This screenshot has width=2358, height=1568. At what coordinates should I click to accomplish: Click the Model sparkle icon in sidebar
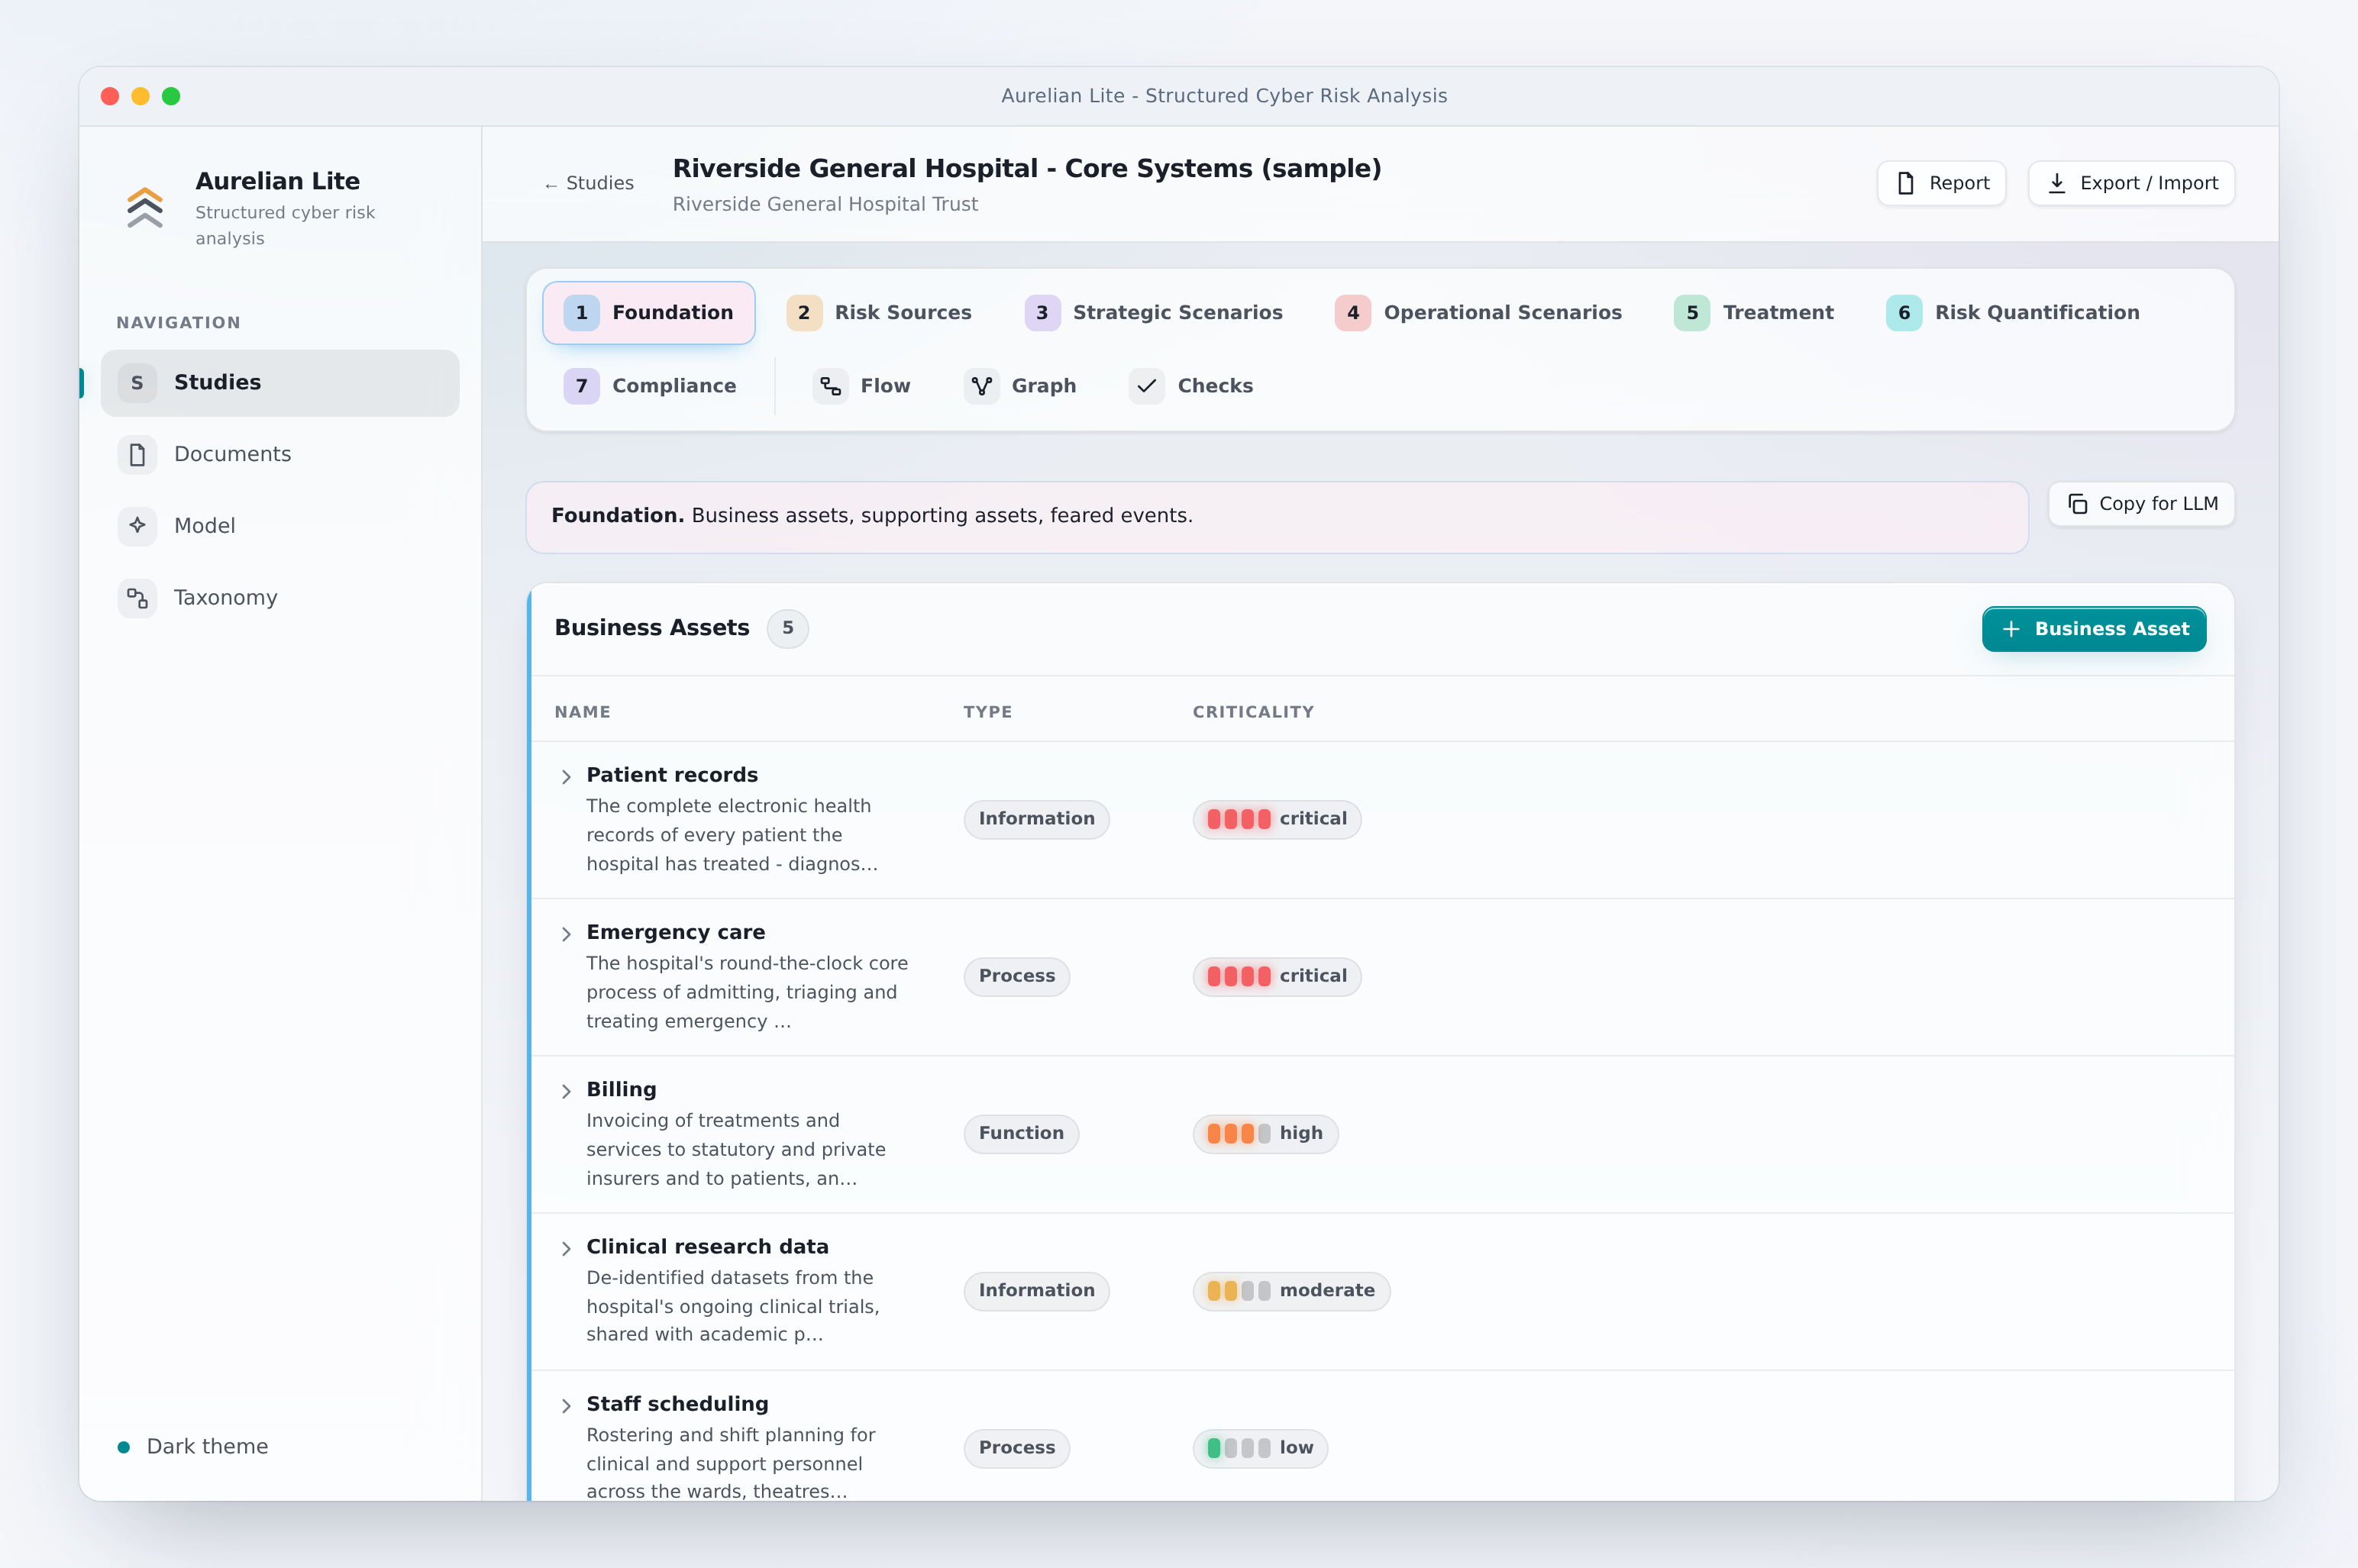tap(137, 526)
